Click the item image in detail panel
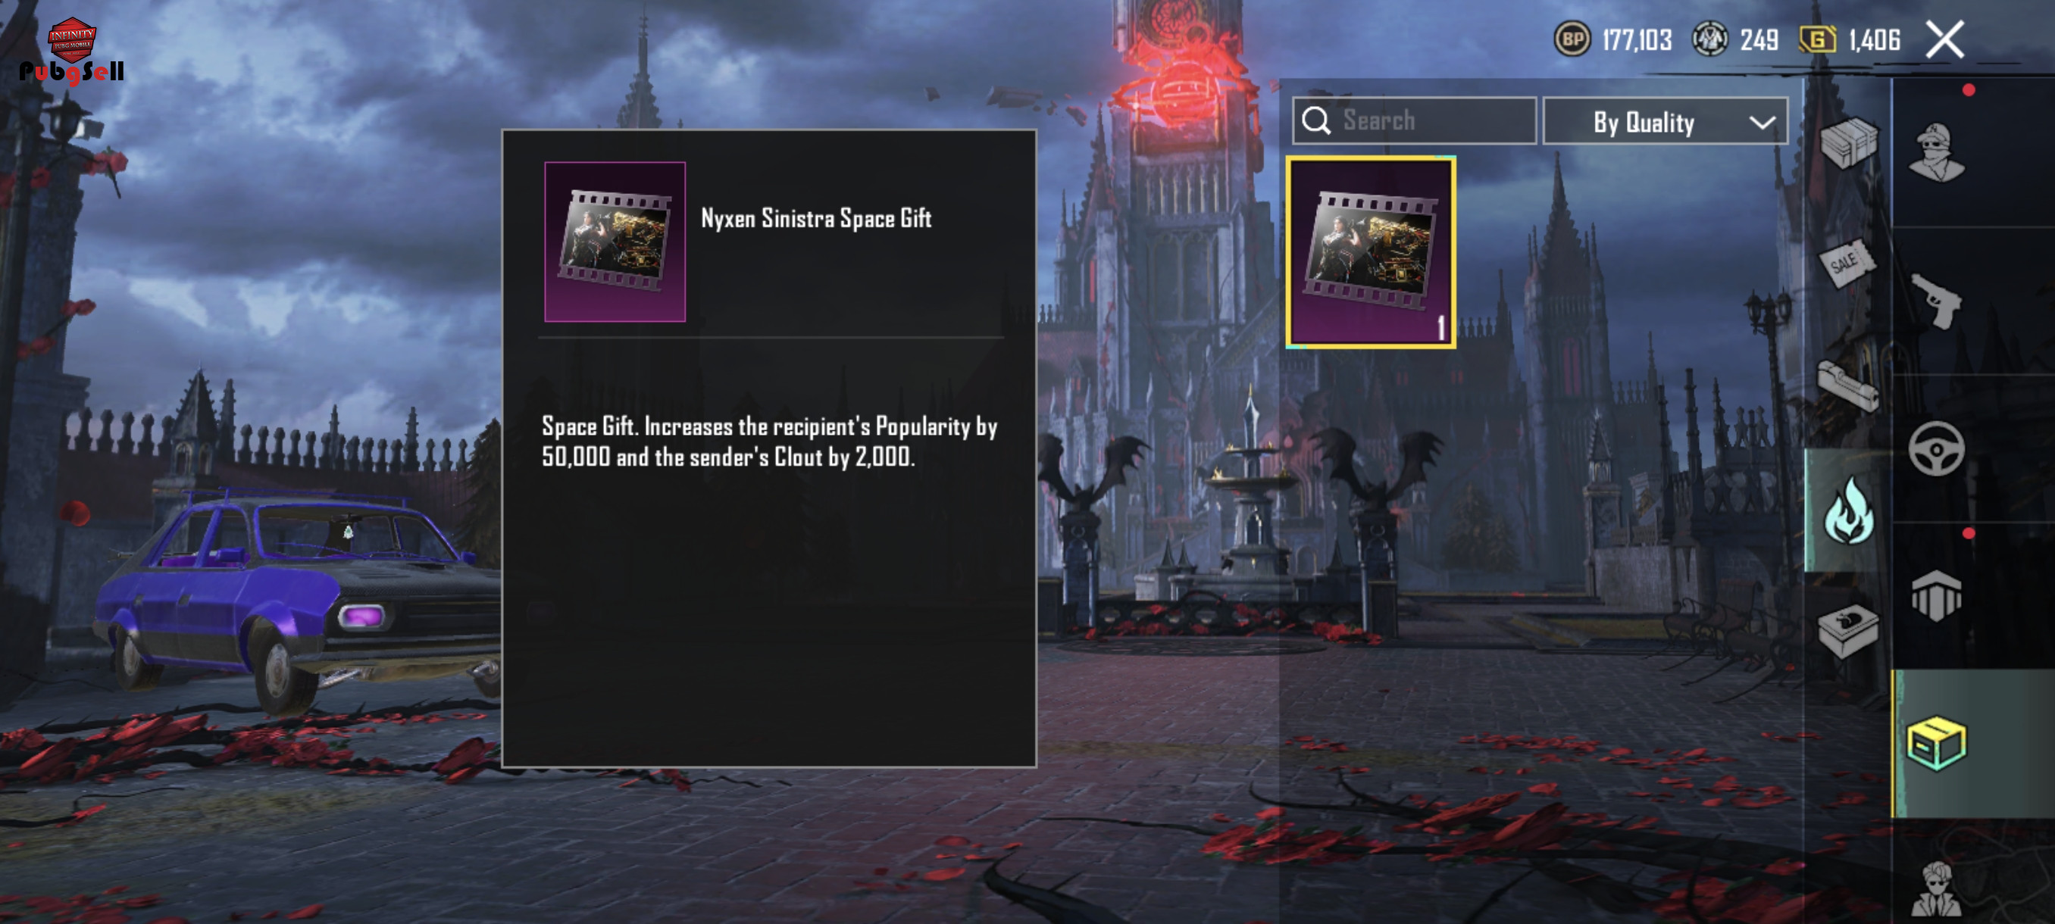The height and width of the screenshot is (924, 2055). 615,242
